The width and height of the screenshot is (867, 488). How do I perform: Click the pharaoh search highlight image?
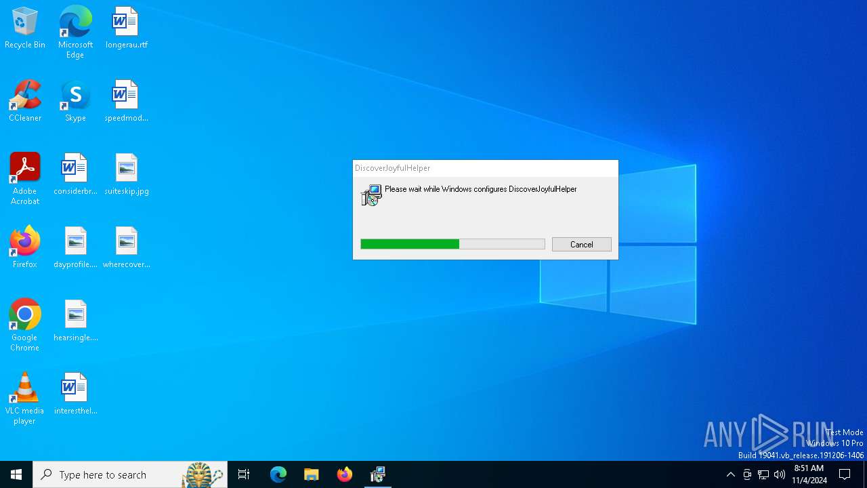point(203,474)
